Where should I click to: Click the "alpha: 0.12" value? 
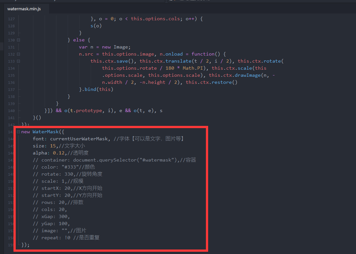pos(59,153)
